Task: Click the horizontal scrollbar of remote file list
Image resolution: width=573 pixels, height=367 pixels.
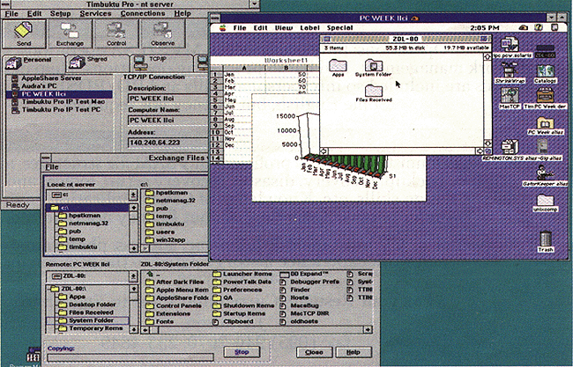Action: tap(258, 330)
